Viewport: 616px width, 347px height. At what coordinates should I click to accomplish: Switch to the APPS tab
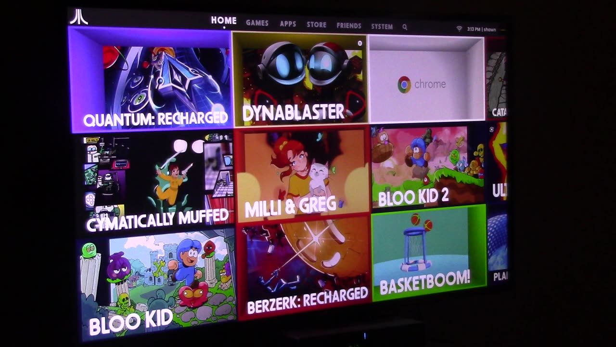[x=288, y=24]
